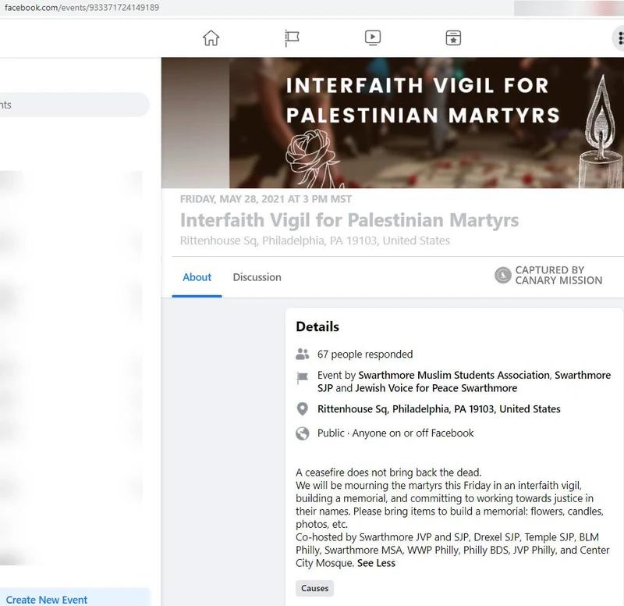Viewport: 624px width, 606px height.
Task: Open the Watch video icon
Action: pos(373,38)
